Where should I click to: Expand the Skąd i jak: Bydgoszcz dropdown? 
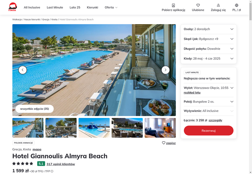point(209,39)
